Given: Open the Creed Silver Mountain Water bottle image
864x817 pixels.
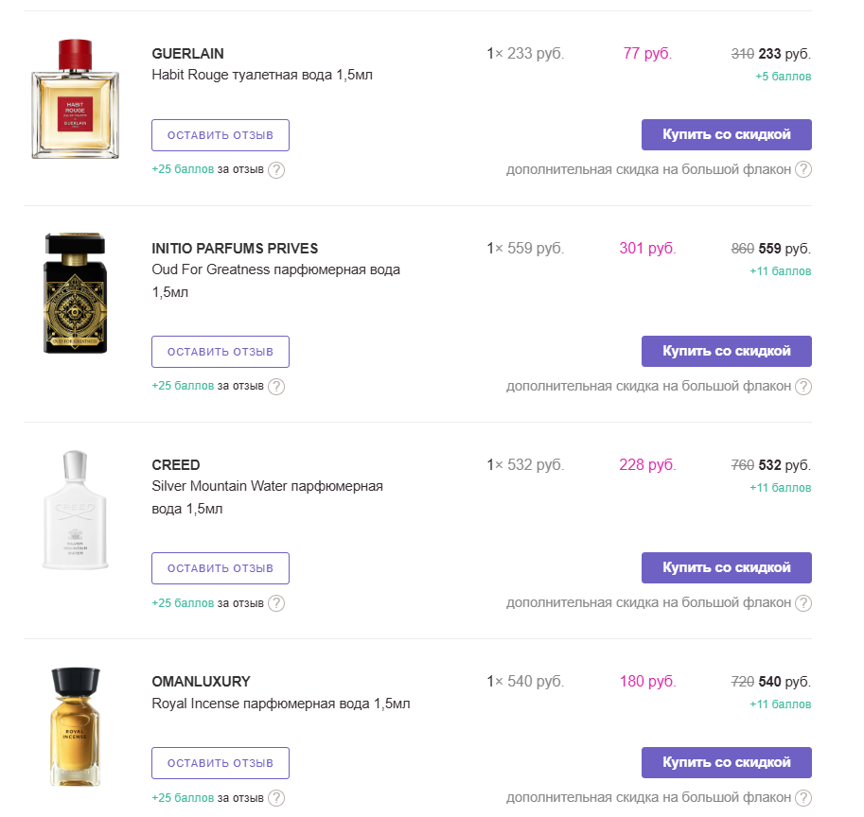Looking at the screenshot, I should point(76,511).
